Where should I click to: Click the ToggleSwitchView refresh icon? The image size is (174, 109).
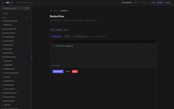pos(2,69)
